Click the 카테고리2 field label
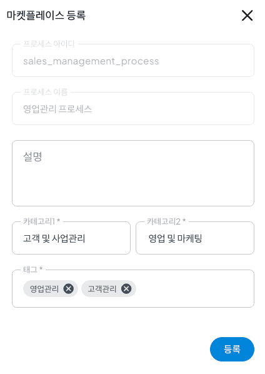Image resolution: width=265 pixels, height=374 pixels. pyautogui.click(x=166, y=221)
